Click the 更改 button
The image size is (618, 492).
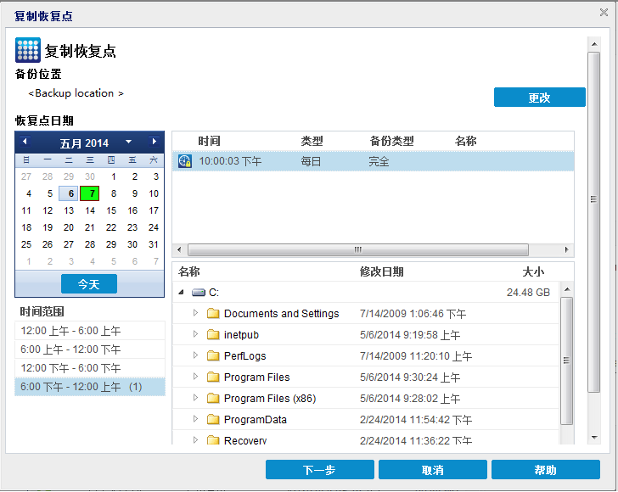point(539,98)
